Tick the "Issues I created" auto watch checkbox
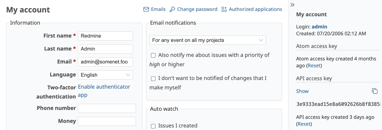 pos(153,126)
